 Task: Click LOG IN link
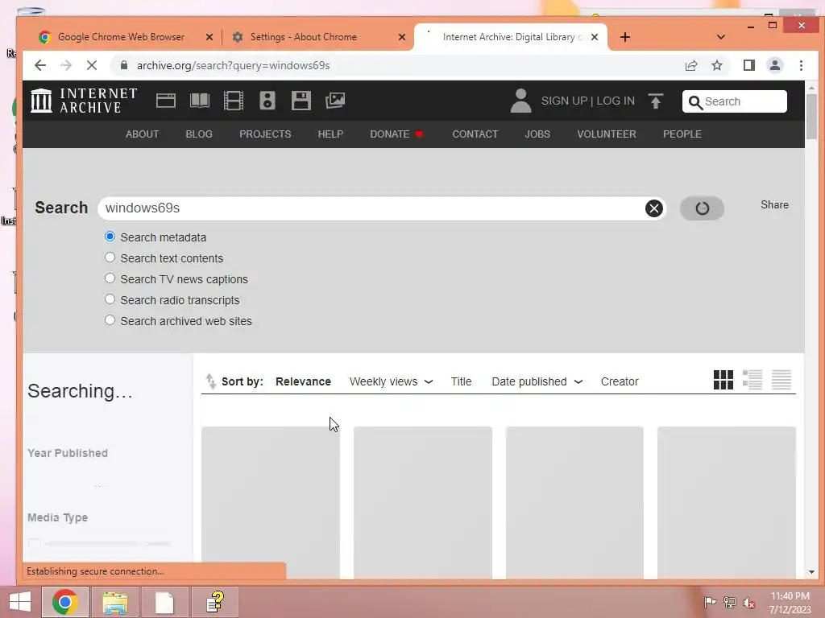(616, 101)
